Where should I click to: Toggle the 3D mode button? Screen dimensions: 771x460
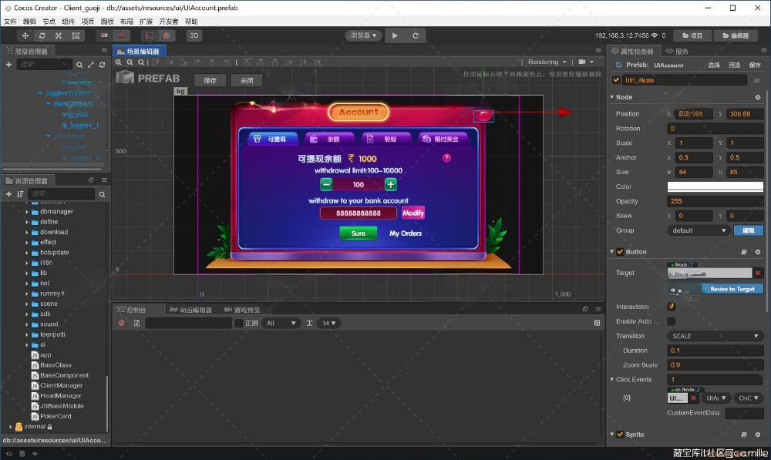click(194, 35)
